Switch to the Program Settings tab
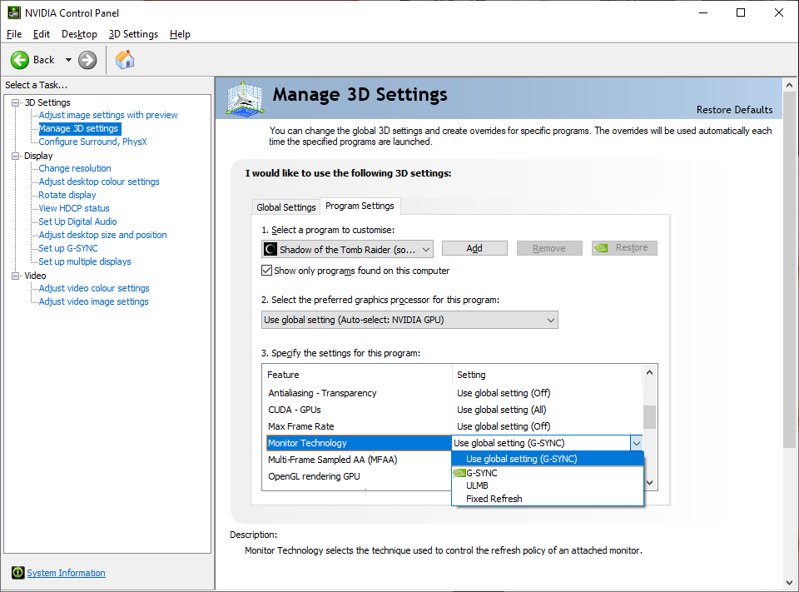Image resolution: width=799 pixels, height=592 pixels. 360,206
